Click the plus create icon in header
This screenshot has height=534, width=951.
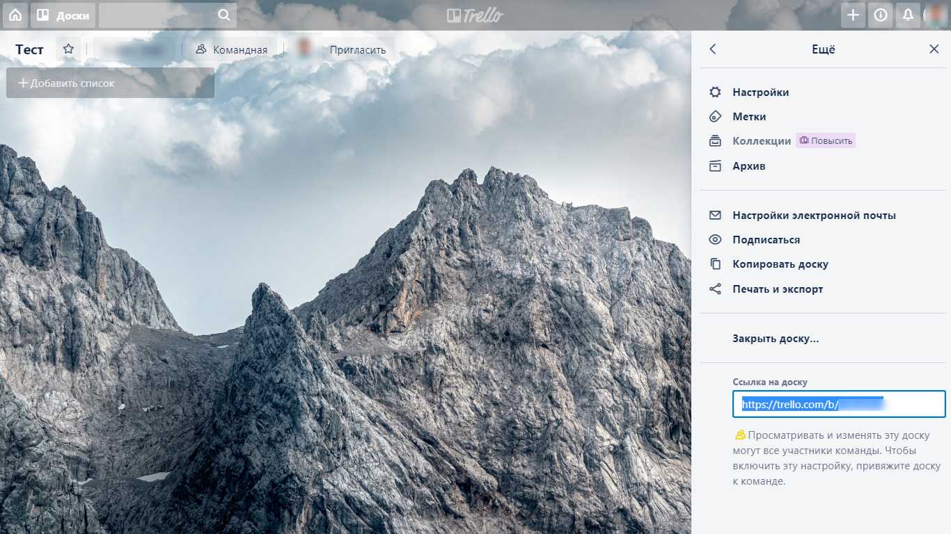(x=853, y=15)
